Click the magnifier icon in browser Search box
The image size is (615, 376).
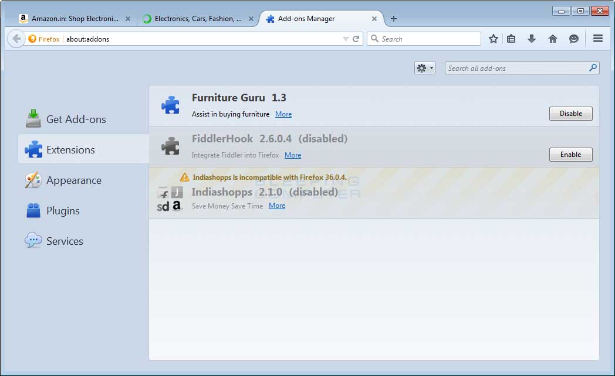(x=374, y=38)
